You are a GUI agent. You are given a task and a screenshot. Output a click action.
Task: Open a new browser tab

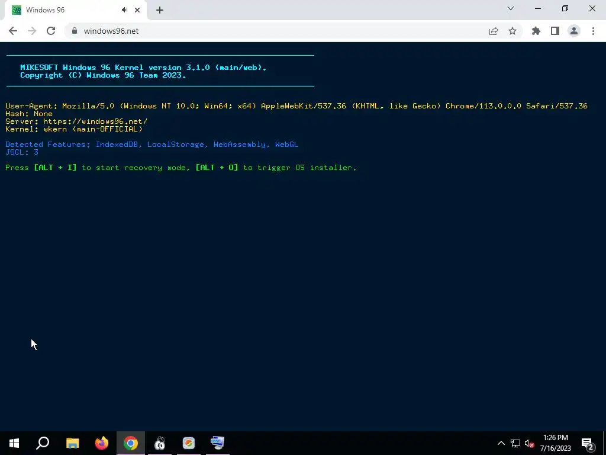(x=160, y=10)
